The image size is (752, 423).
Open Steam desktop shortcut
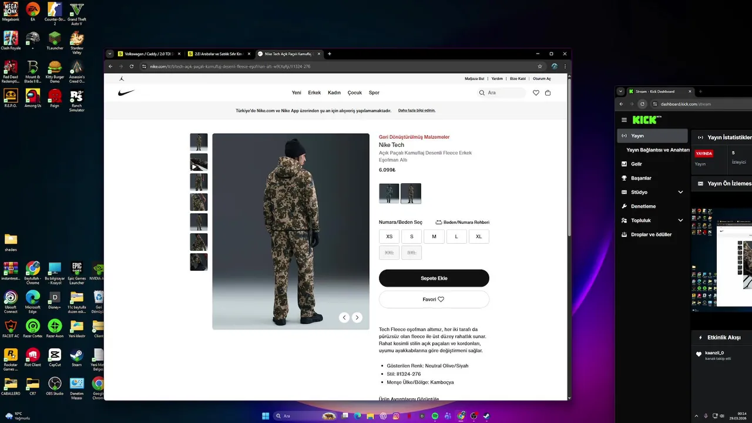point(76,357)
